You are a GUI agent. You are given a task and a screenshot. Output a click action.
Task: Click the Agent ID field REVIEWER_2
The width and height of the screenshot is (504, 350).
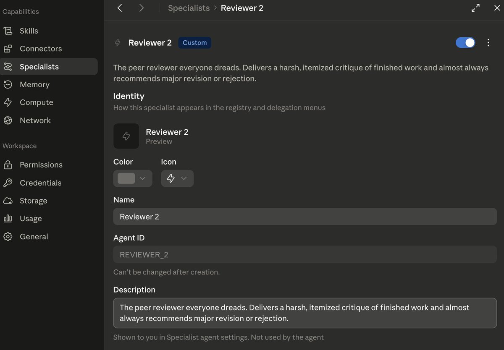[x=305, y=254]
